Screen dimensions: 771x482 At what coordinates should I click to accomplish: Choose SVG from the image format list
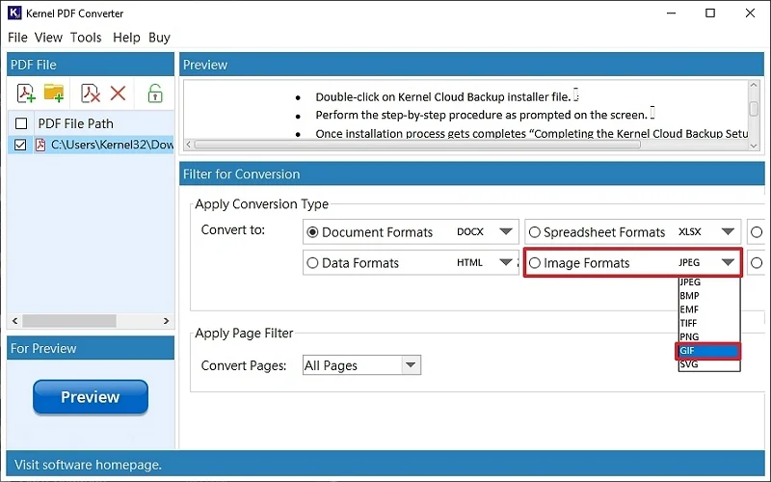point(709,364)
